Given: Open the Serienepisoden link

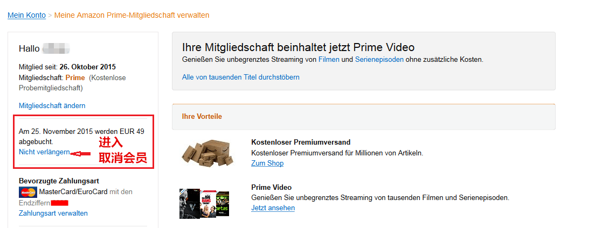Looking at the screenshot, I should coord(379,60).
